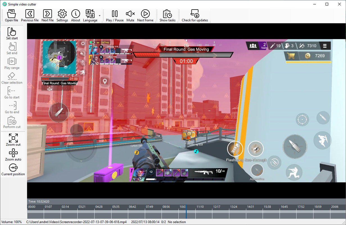Mute the video audio
Screen dimensions: 346x225
click(x=130, y=16)
